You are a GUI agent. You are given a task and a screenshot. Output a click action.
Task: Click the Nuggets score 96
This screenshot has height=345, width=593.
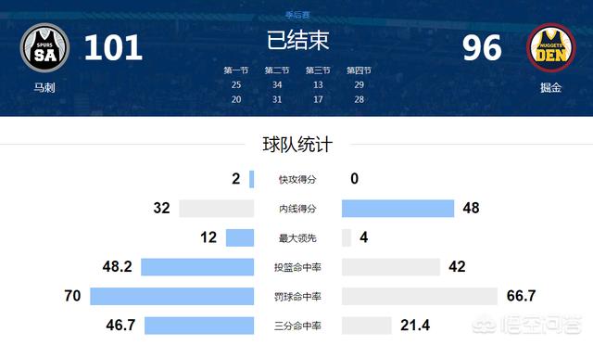pyautogui.click(x=482, y=47)
